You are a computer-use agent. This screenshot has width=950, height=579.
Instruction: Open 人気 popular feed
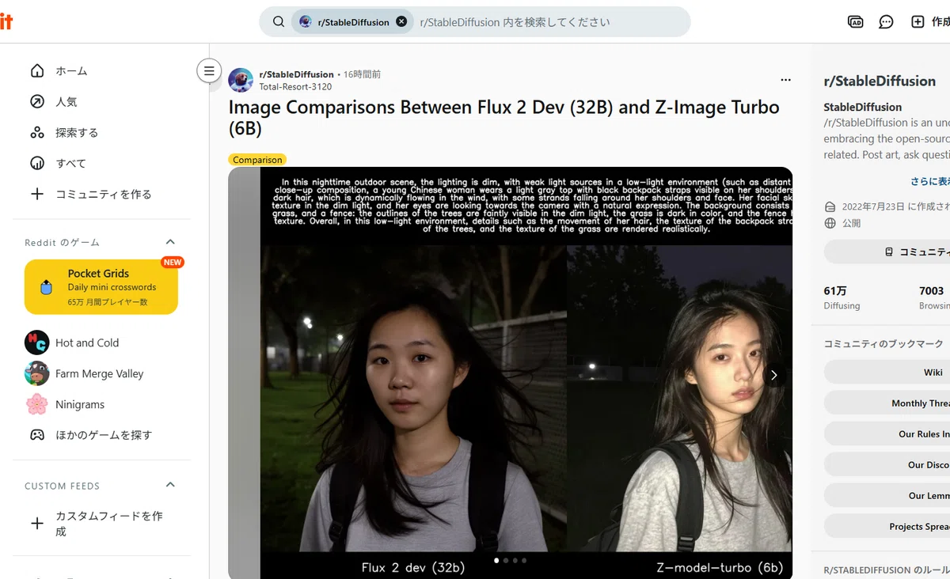[x=101, y=102]
